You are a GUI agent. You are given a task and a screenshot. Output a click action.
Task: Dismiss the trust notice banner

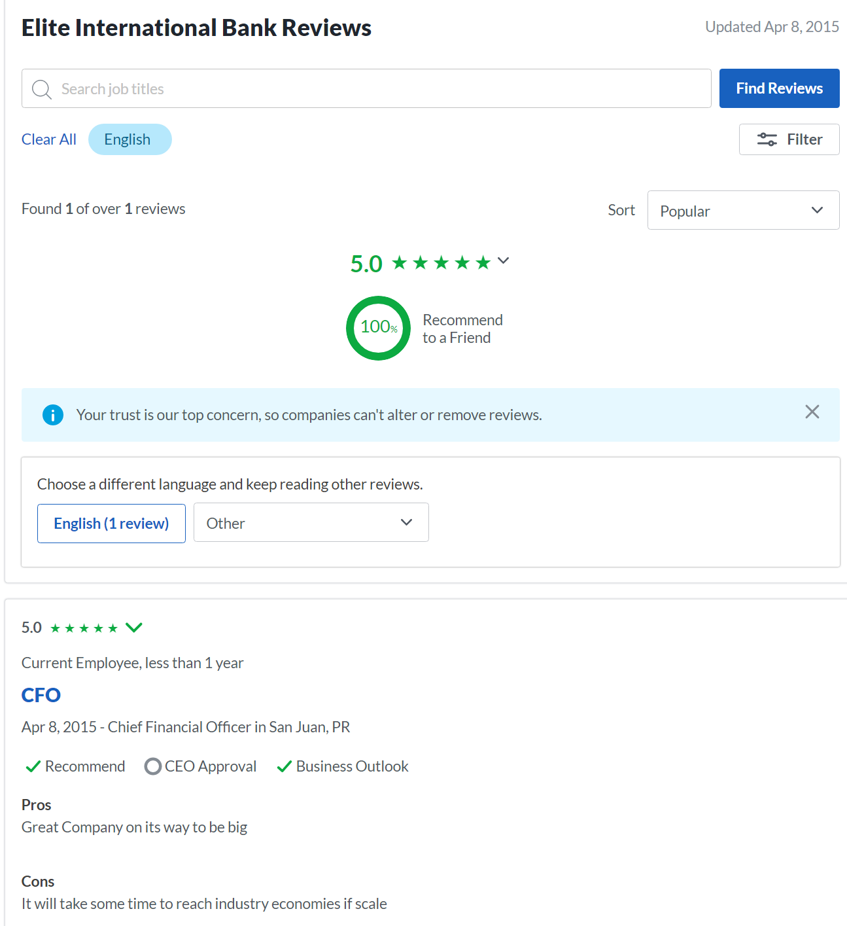tap(812, 412)
